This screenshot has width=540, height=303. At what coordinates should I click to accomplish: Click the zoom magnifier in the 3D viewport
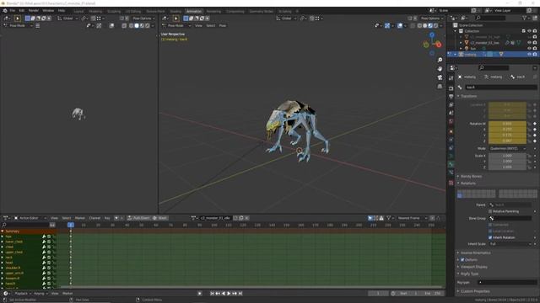[x=440, y=60]
